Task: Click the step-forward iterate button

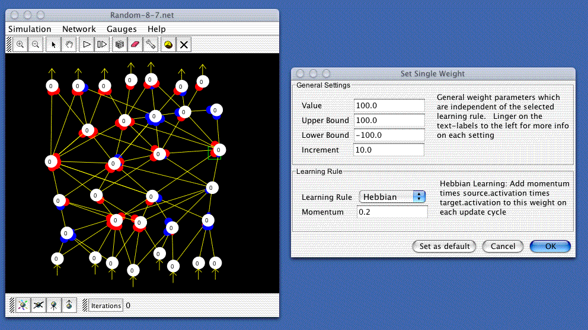Action: click(x=102, y=44)
